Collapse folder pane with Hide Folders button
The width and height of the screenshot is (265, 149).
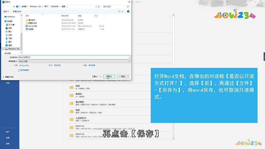coord(8,77)
